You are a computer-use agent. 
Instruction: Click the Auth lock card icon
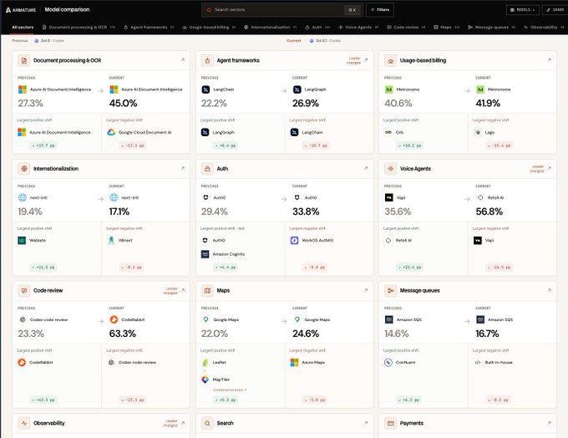click(x=207, y=169)
